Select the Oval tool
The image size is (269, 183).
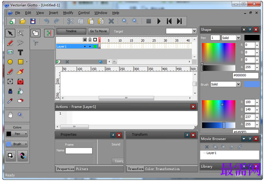click(x=10, y=62)
